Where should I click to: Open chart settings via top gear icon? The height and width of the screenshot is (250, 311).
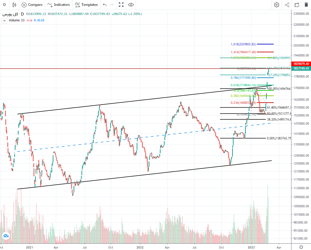(277, 5)
